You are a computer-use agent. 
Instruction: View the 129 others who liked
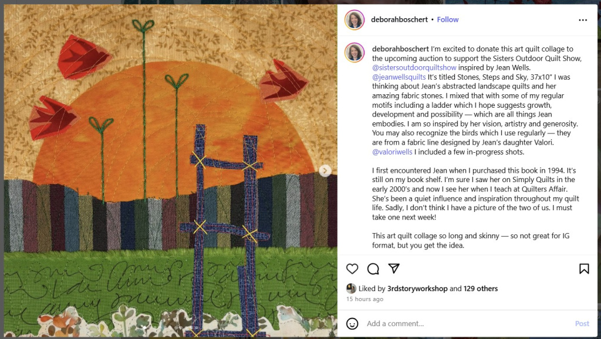(x=480, y=289)
